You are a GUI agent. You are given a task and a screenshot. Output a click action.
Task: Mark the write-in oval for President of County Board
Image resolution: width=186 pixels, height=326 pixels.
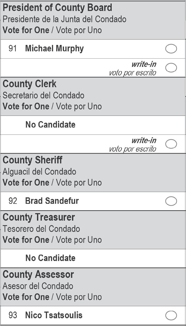(x=171, y=68)
